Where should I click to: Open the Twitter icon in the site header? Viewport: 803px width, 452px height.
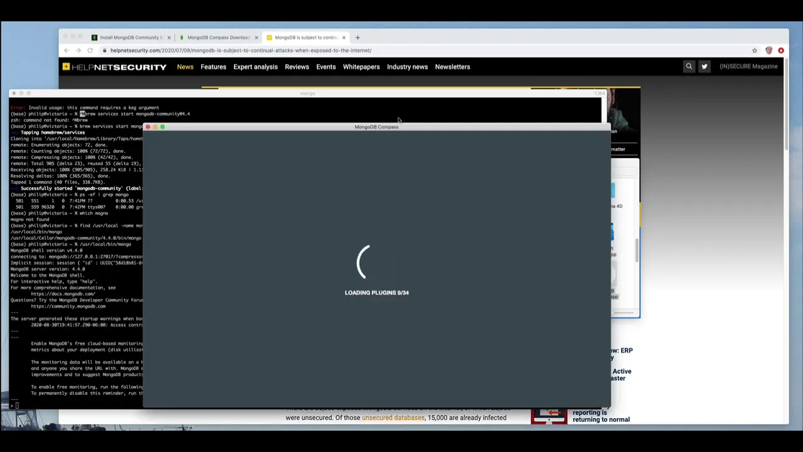pyautogui.click(x=705, y=67)
